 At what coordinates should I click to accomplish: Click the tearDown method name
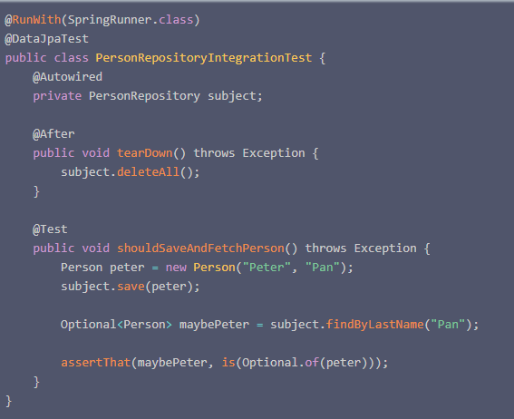point(144,153)
